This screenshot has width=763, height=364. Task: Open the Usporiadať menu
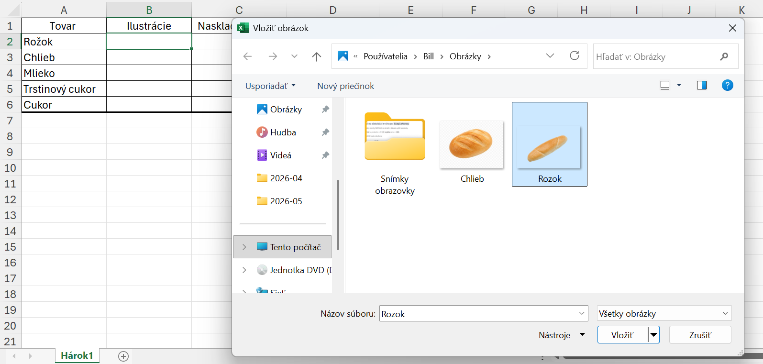tap(270, 86)
